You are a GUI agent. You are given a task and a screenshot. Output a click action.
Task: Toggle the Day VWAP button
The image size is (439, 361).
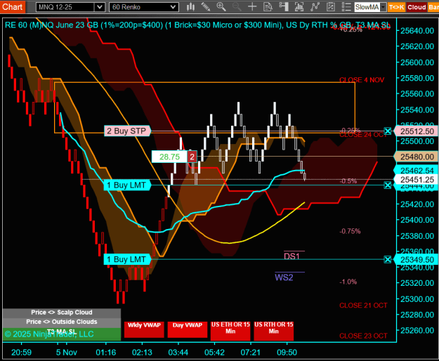tap(188, 329)
